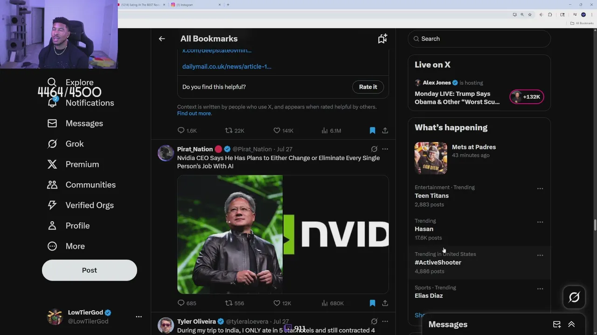Open Verified Orgs in the sidebar
Screen dimensions: 597x335
point(80,205)
